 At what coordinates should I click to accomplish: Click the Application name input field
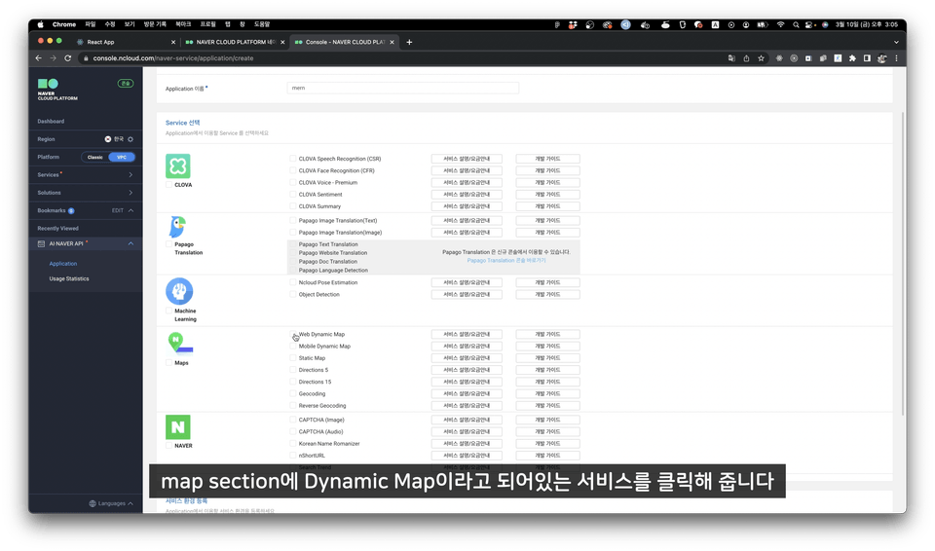click(402, 88)
